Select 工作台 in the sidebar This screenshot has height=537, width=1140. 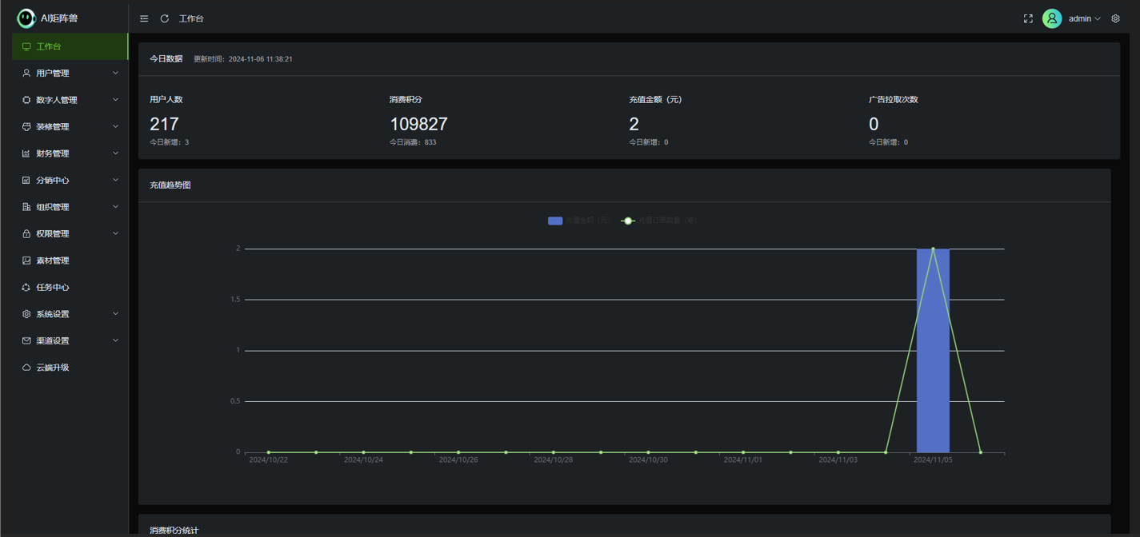(x=70, y=46)
